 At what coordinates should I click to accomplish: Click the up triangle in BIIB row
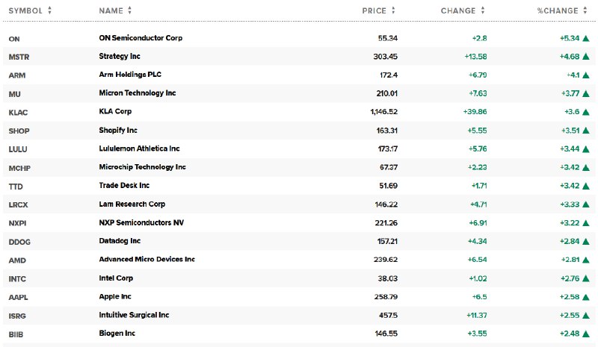pos(586,334)
